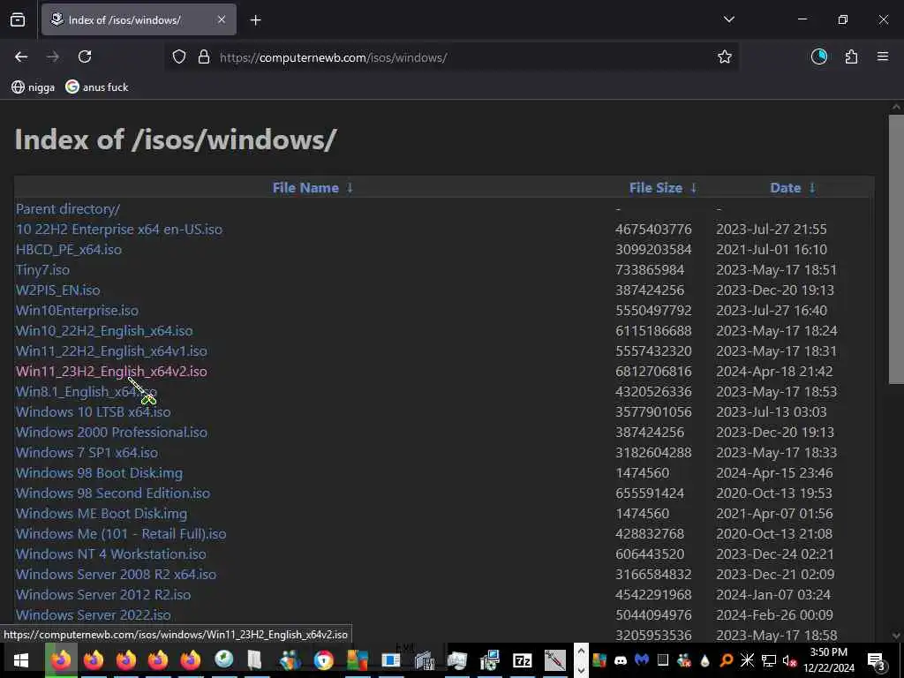904x678 pixels.
Task: Open Discord from the system tray
Action: (x=621, y=660)
